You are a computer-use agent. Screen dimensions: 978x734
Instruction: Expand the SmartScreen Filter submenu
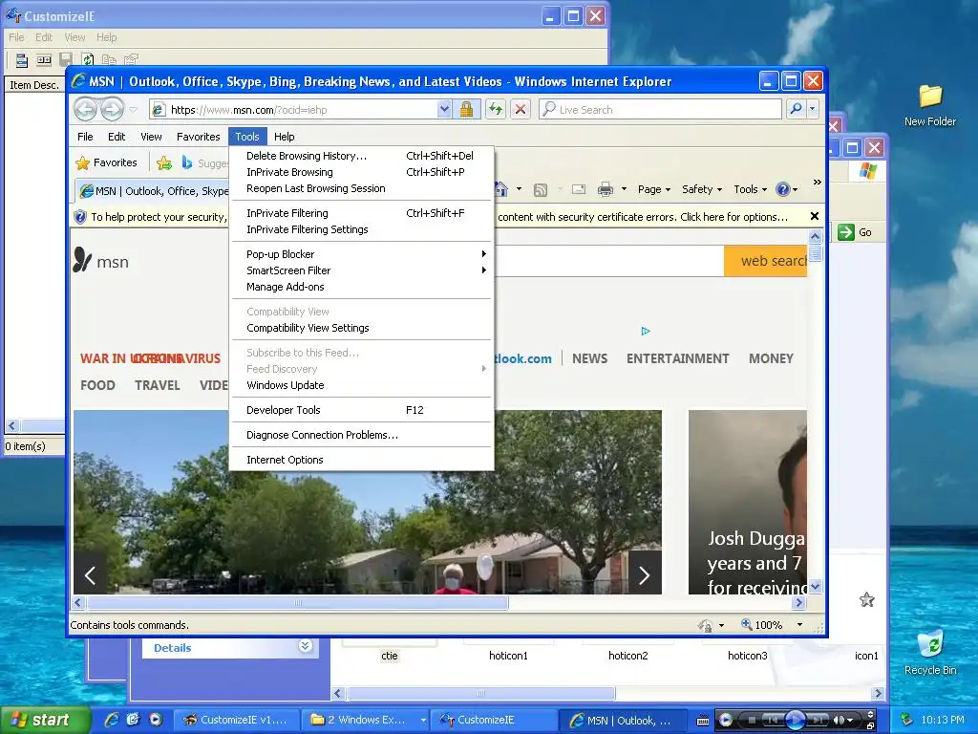pos(362,270)
